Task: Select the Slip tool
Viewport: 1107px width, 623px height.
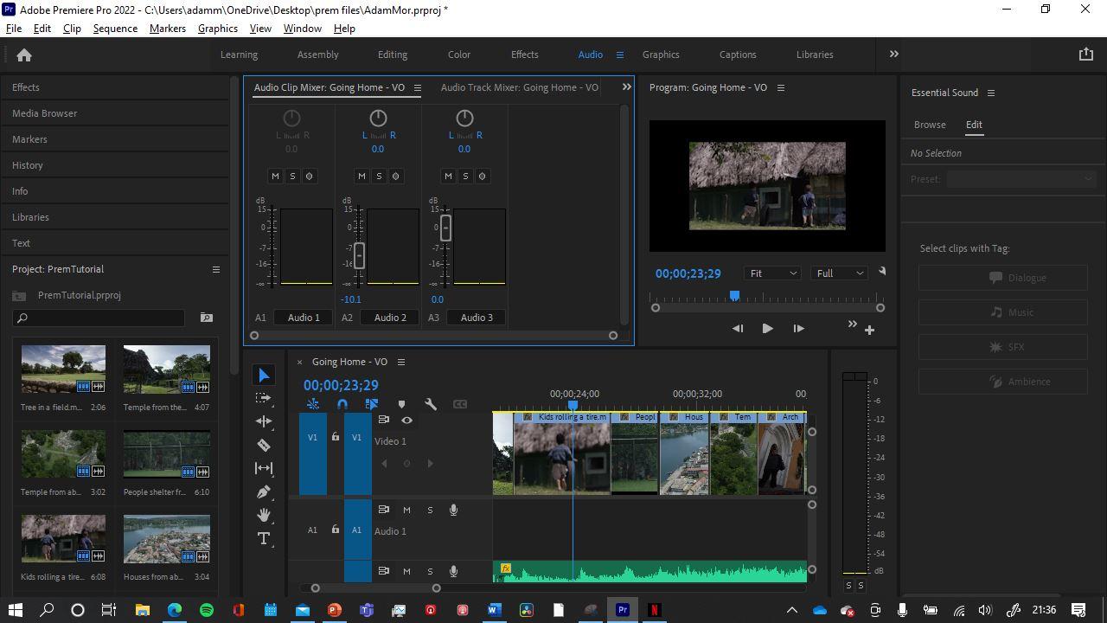Action: 264,468
